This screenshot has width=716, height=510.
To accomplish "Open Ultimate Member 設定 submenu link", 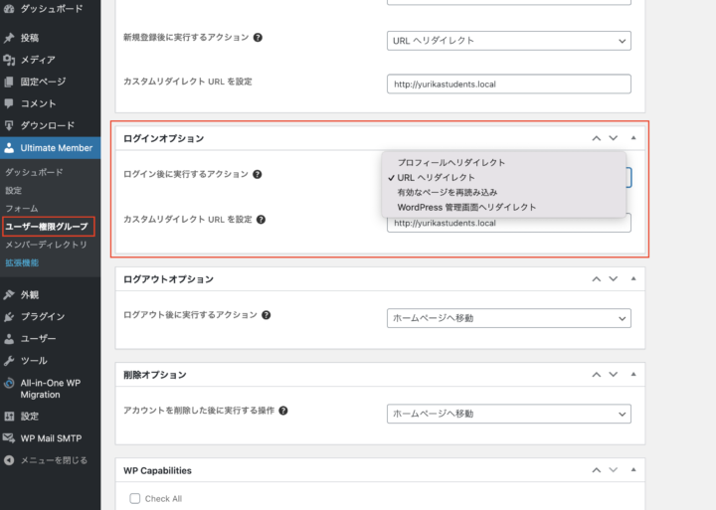I will point(13,191).
